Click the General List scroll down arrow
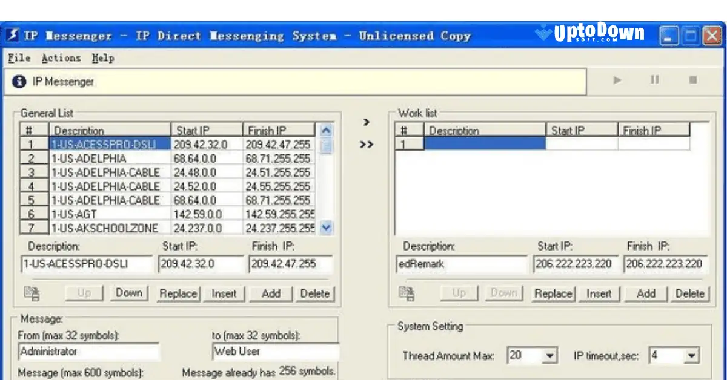 tap(326, 228)
